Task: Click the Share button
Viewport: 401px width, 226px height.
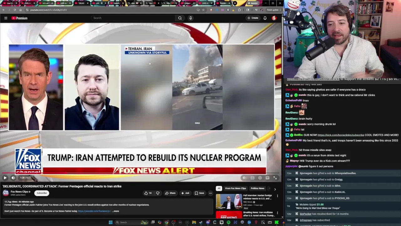Action: (170, 193)
